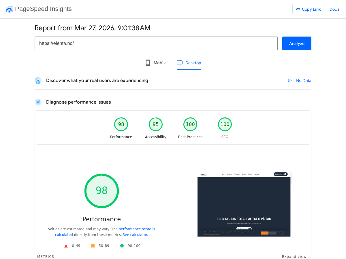Click the phone icon on the Mobile tab
Image resolution: width=346 pixels, height=259 pixels.
pos(148,62)
